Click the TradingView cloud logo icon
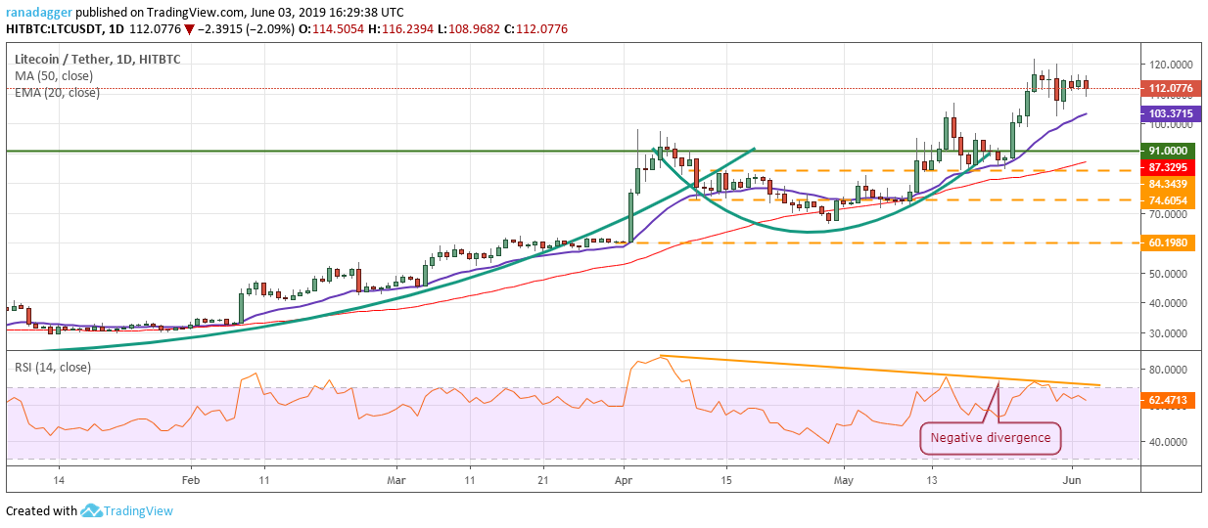1208x528 pixels. 92,510
